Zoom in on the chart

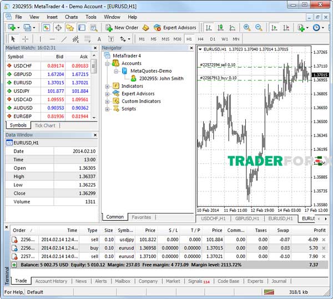[x=247, y=28]
